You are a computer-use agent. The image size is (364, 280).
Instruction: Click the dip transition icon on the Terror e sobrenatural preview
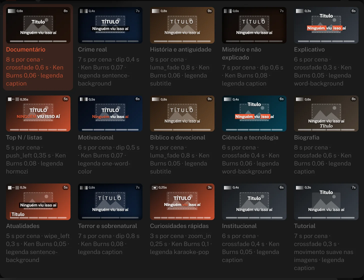tap(84, 187)
